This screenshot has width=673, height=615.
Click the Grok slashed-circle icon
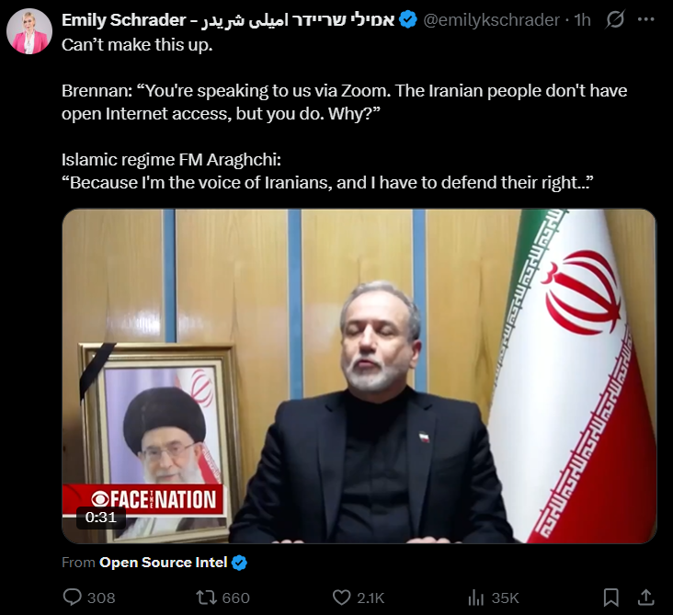[x=615, y=19]
